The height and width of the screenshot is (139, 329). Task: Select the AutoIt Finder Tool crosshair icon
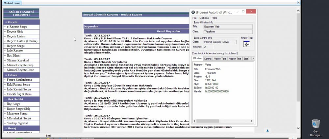[x=246, y=44]
